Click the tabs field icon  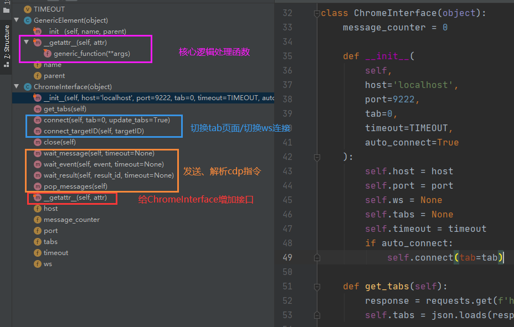38,242
